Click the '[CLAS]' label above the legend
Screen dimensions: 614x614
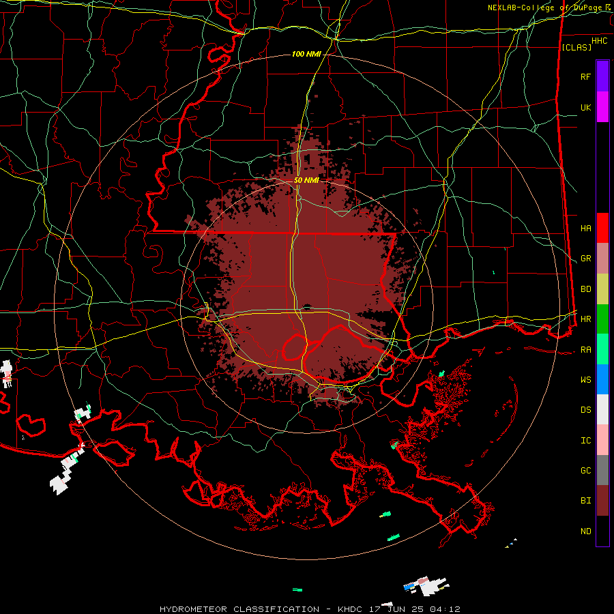[x=576, y=47]
